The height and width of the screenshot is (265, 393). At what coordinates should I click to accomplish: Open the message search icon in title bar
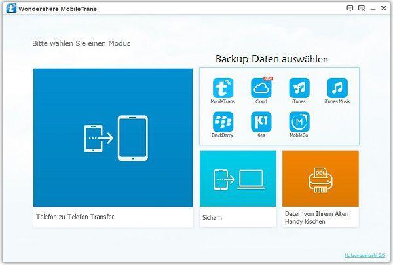362,9
